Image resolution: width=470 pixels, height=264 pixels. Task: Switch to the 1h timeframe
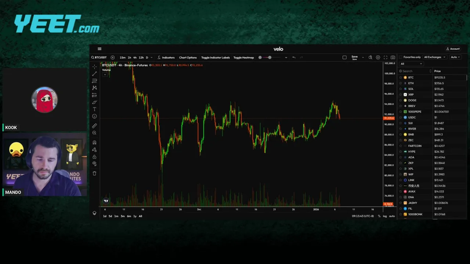[129, 58]
